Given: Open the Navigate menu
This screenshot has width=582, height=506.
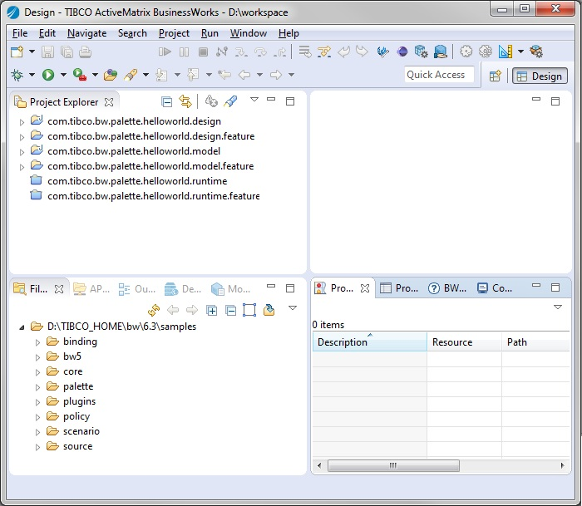Looking at the screenshot, I should (86, 33).
